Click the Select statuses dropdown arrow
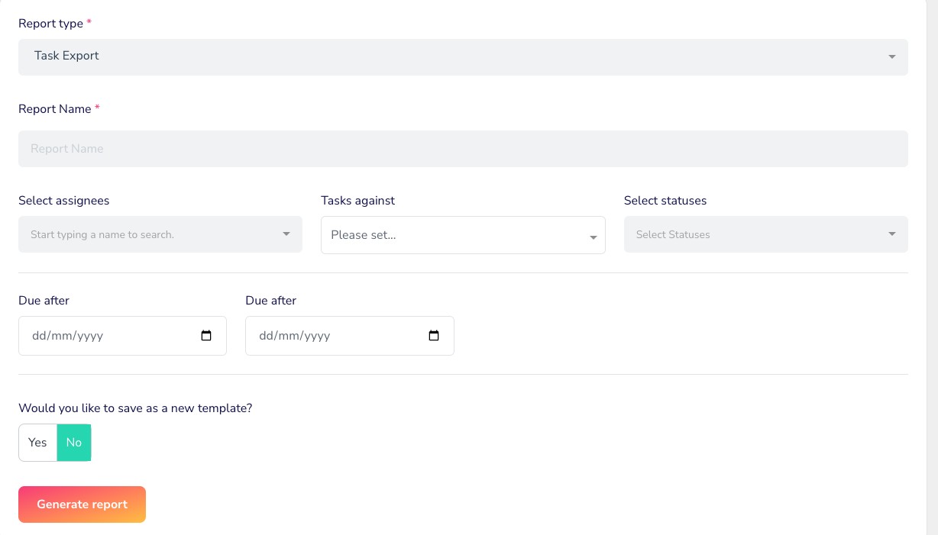The width and height of the screenshot is (938, 535). (891, 234)
